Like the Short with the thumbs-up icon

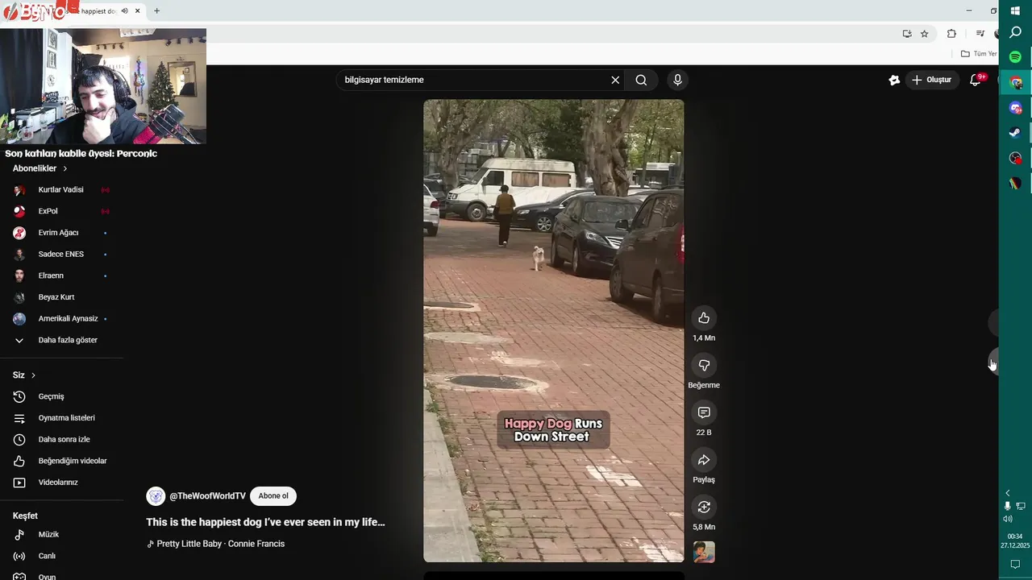point(704,318)
